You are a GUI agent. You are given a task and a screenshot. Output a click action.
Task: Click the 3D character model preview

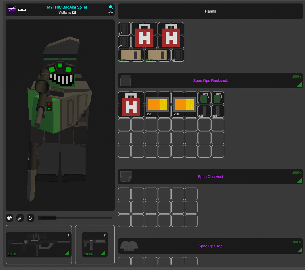coord(60,115)
